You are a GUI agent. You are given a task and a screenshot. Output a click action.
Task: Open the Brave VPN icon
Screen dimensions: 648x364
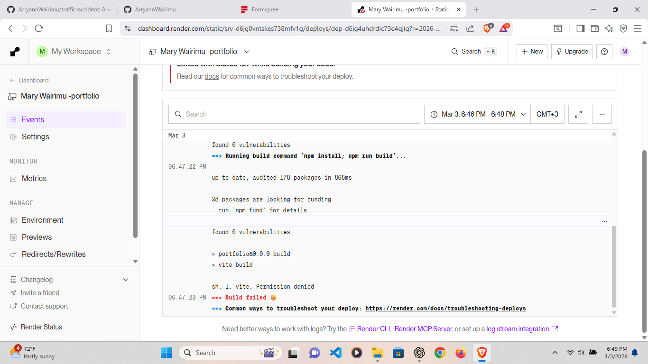623,28
